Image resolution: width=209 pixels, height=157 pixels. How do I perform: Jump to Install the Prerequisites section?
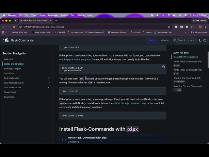point(185,57)
